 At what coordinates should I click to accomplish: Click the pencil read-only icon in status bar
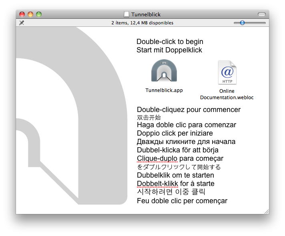click(x=22, y=23)
